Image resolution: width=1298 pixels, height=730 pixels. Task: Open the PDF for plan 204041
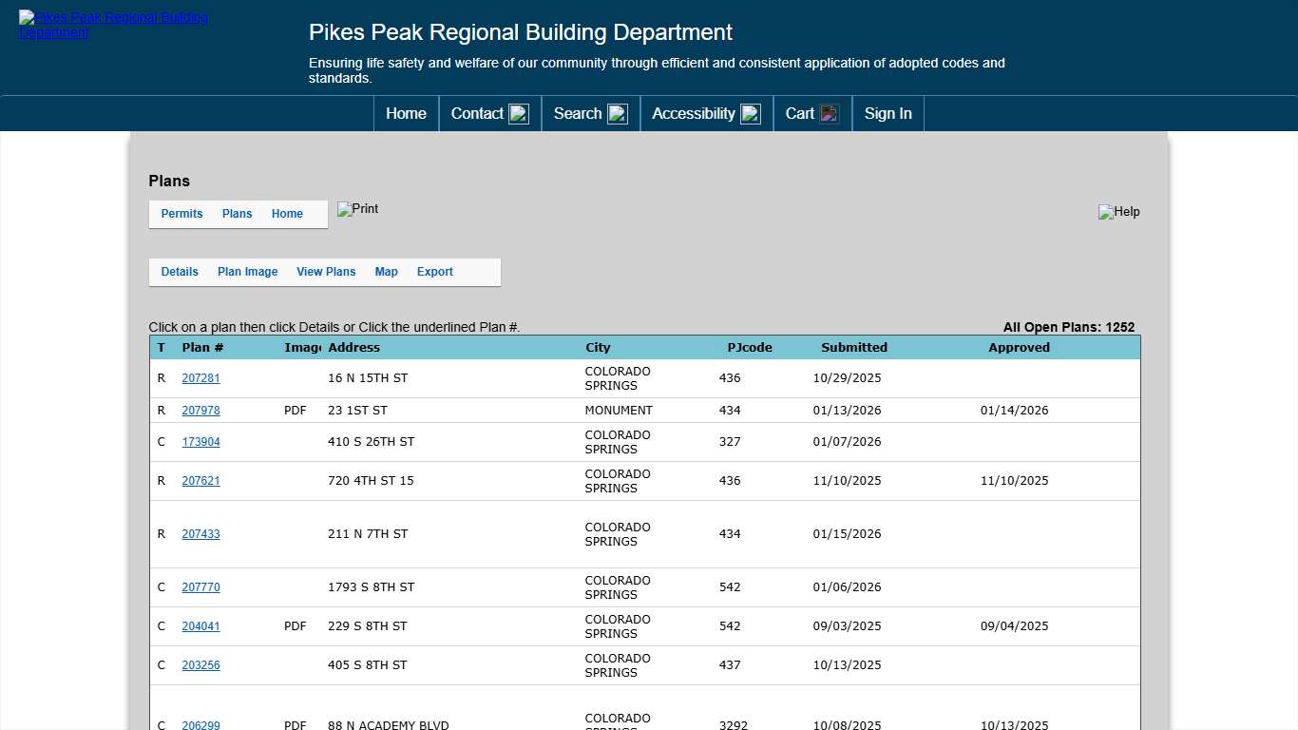(295, 625)
